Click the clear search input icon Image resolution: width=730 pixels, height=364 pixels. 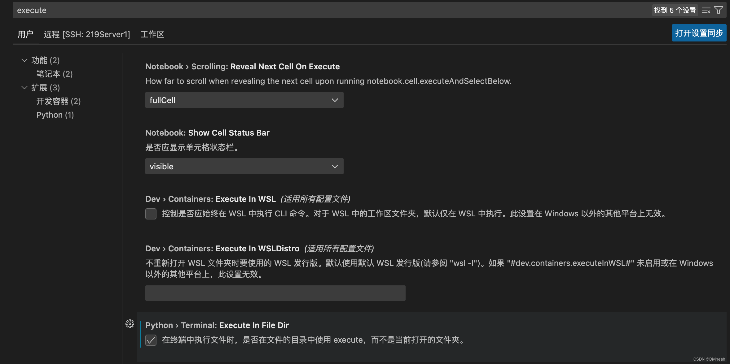coord(706,10)
